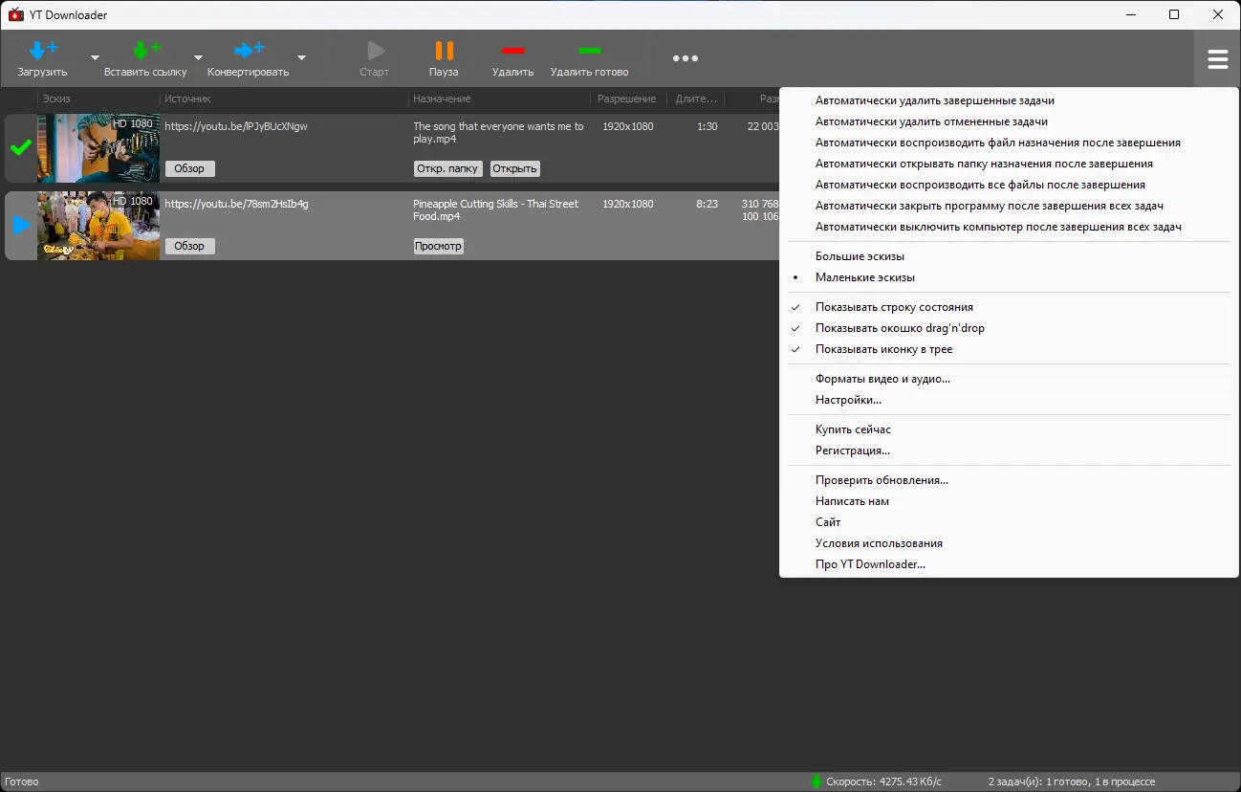Select Проверить обновления... menu item
The height and width of the screenshot is (792, 1241).
(1009, 480)
